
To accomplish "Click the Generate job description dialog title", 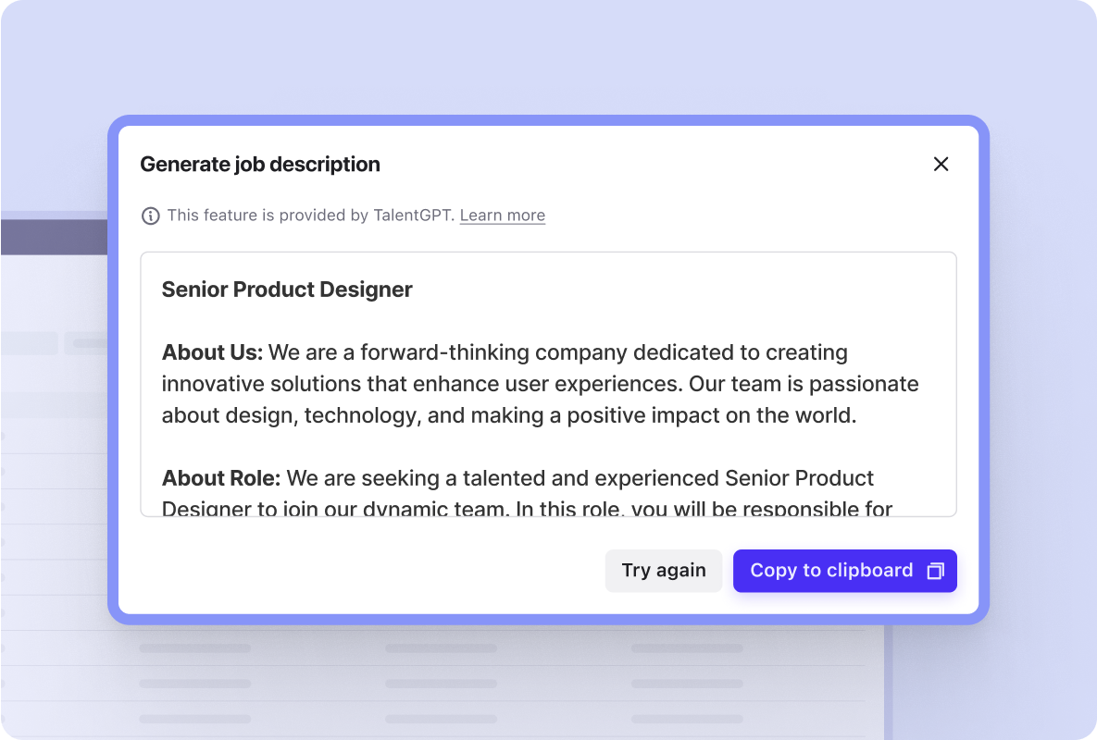I will coord(260,165).
